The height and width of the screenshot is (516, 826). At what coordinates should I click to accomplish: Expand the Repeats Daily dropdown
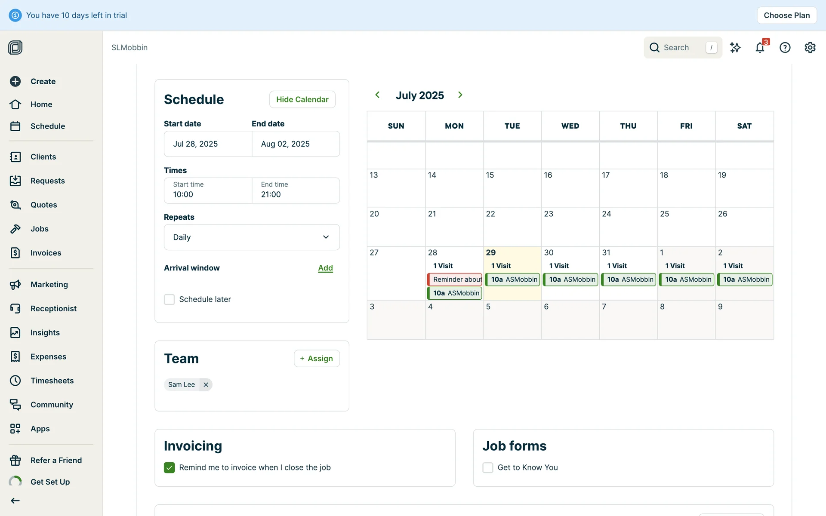coord(252,237)
